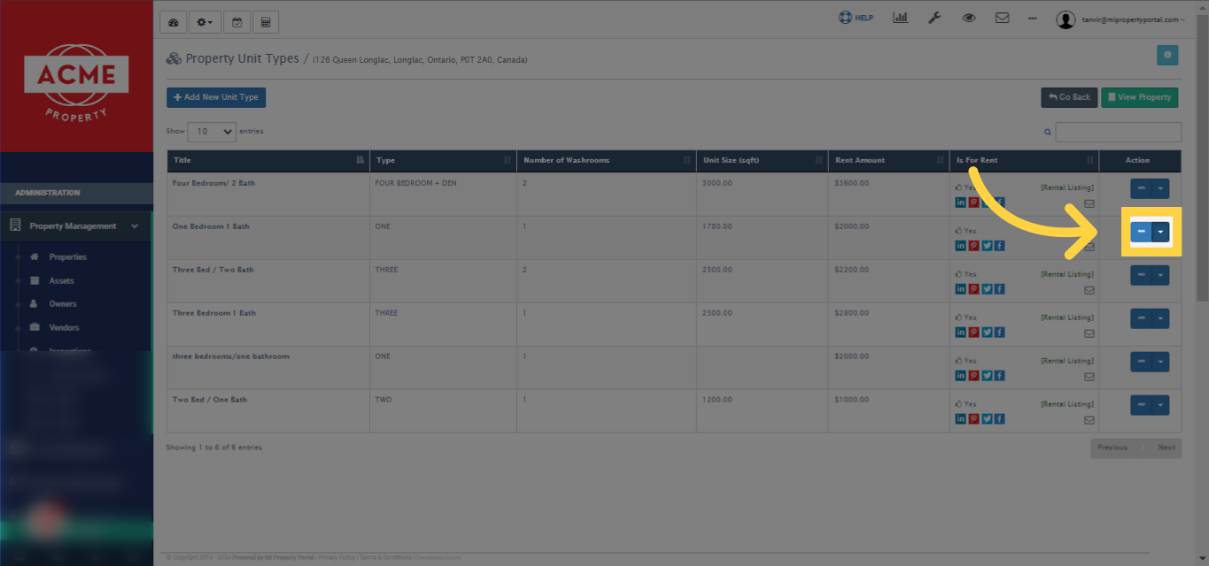Open the dashboard icon in top toolbar
This screenshot has height=566, width=1209.
click(173, 21)
